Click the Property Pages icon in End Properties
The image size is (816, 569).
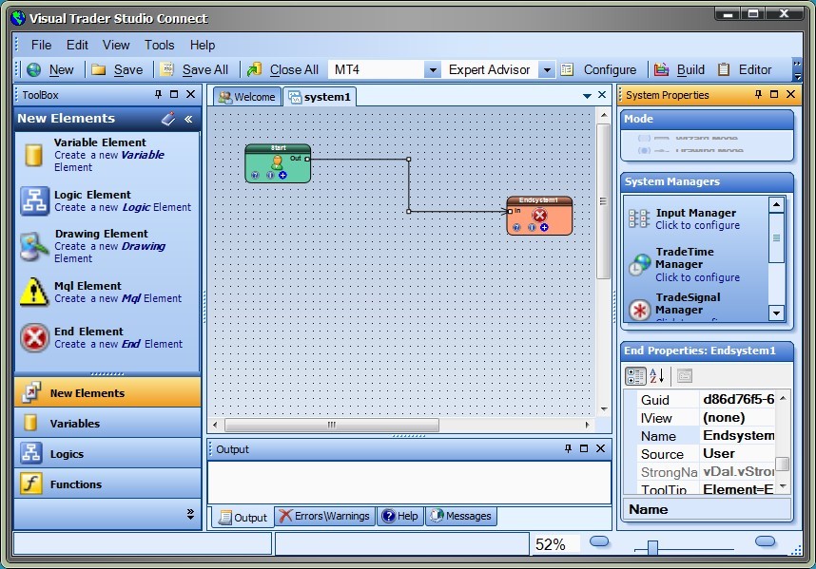tap(685, 376)
